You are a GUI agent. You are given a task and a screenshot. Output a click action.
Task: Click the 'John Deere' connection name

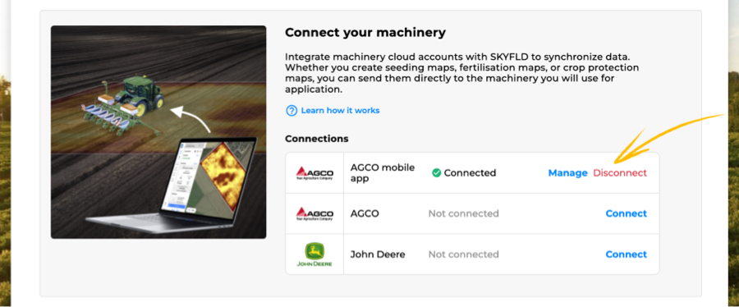(x=378, y=254)
